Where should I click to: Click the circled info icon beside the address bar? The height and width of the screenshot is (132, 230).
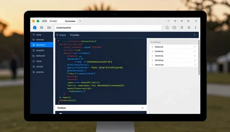click(x=174, y=28)
